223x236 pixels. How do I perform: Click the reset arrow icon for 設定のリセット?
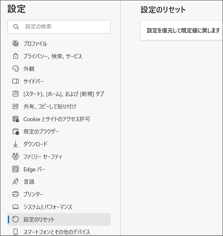coord(15,219)
